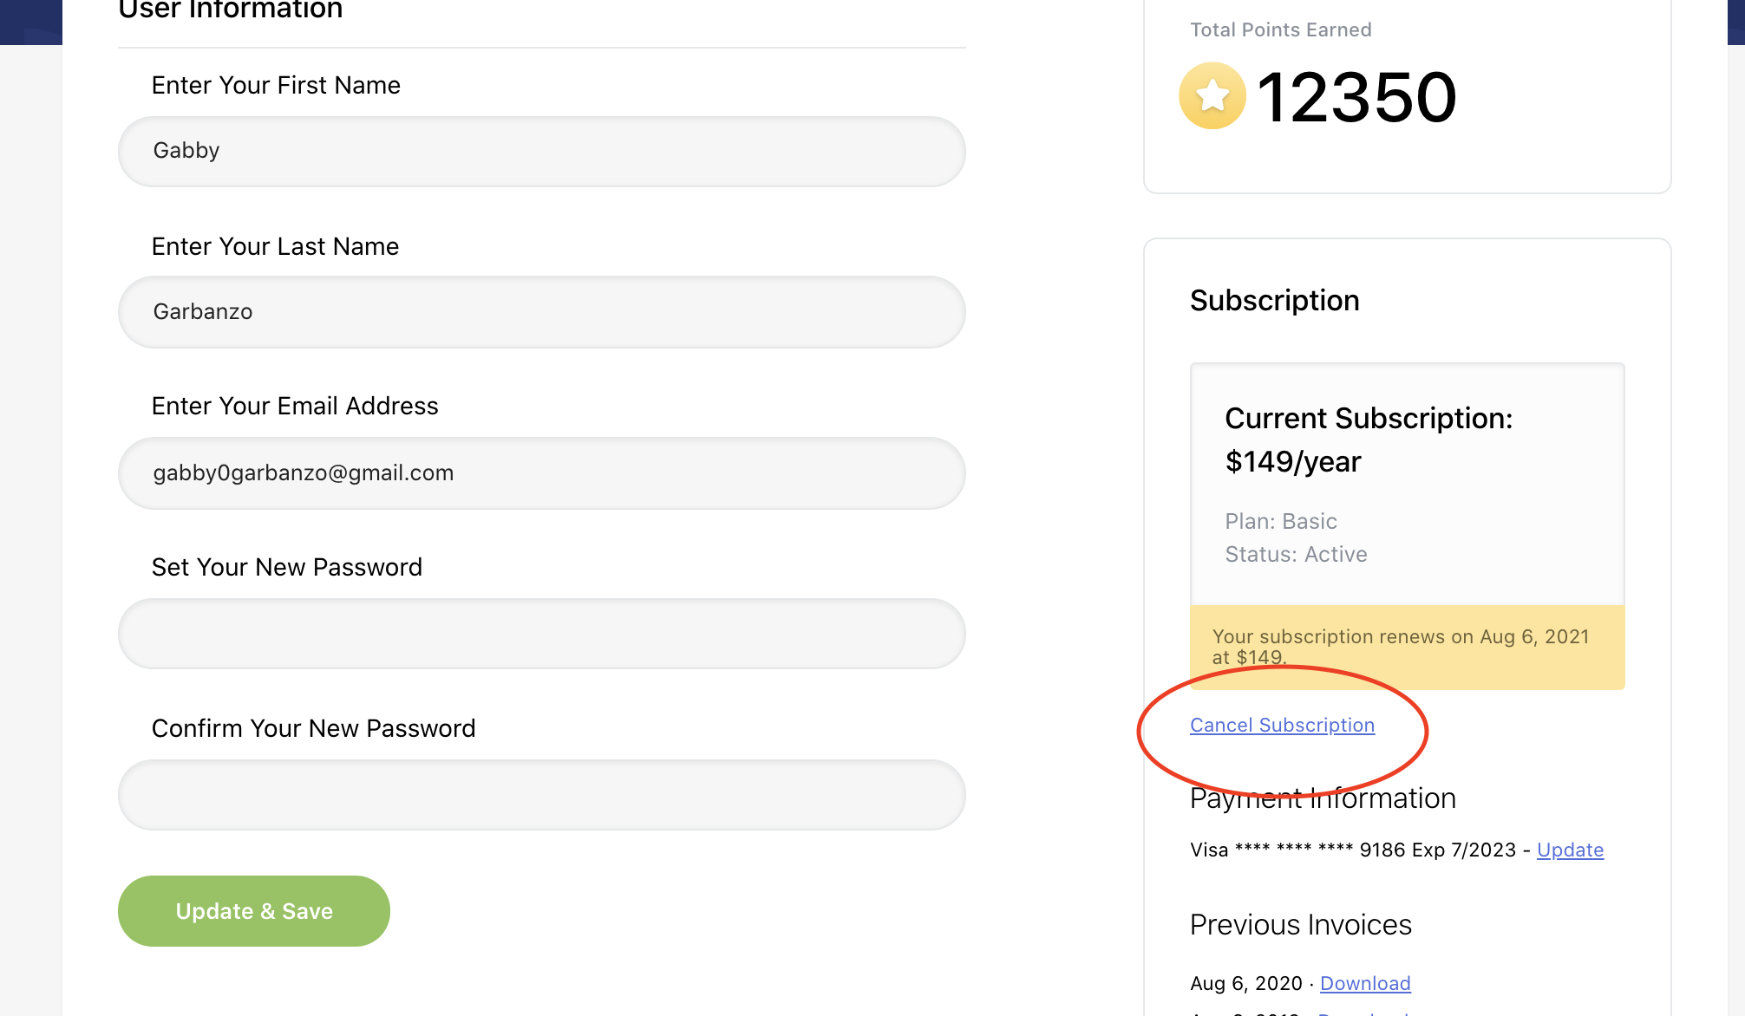Click the Payment Information heading
1745x1016 pixels.
1322,798
